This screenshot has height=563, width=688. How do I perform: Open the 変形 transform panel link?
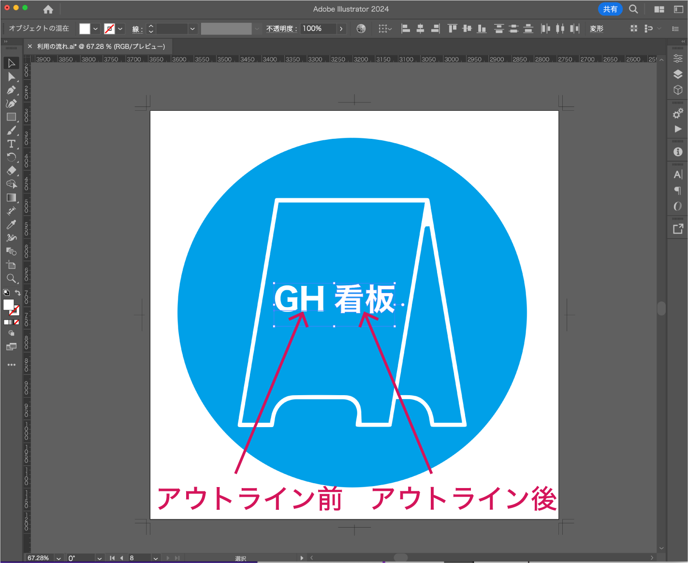click(x=596, y=29)
